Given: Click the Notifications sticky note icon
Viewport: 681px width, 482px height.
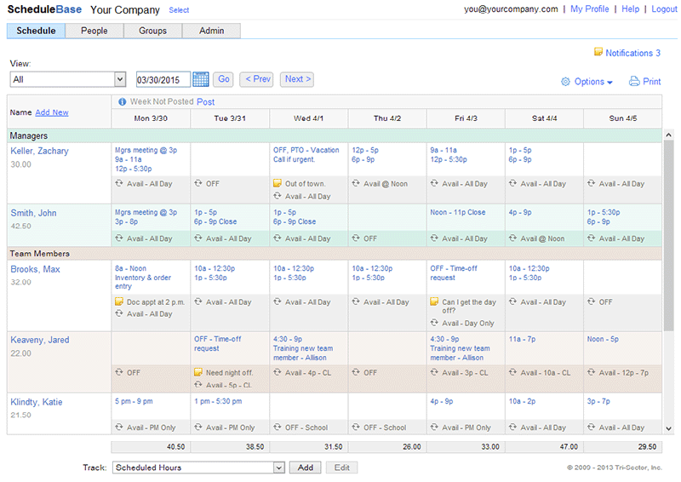Looking at the screenshot, I should click(x=598, y=53).
